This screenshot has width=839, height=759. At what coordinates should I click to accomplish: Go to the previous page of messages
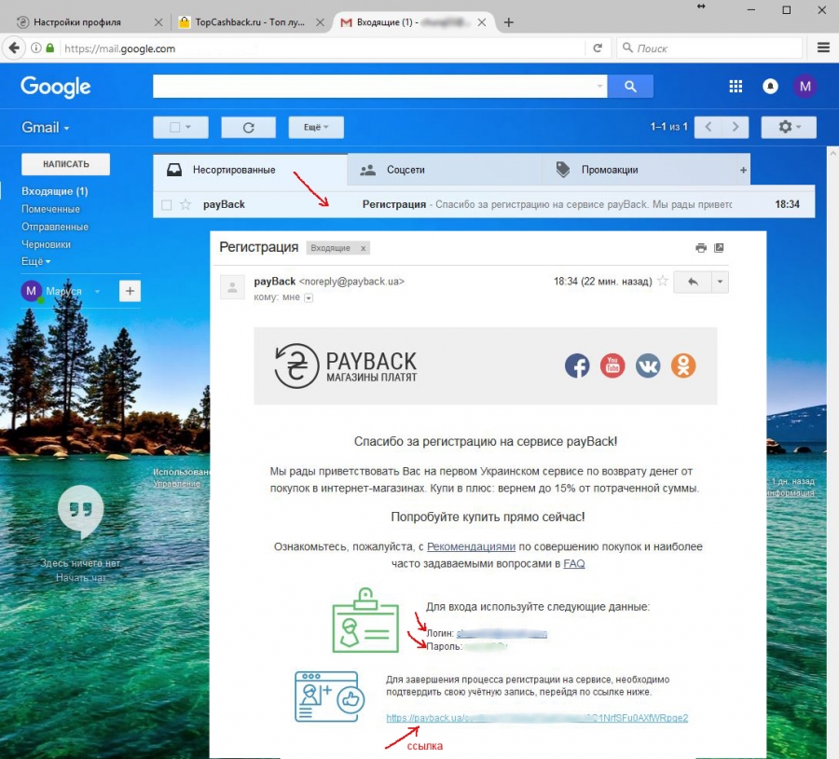(x=708, y=128)
